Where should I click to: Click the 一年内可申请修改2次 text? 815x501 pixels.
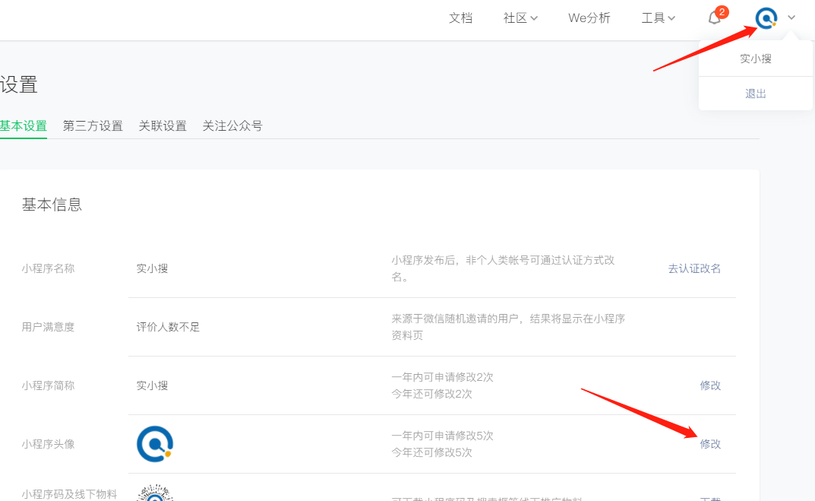click(442, 377)
